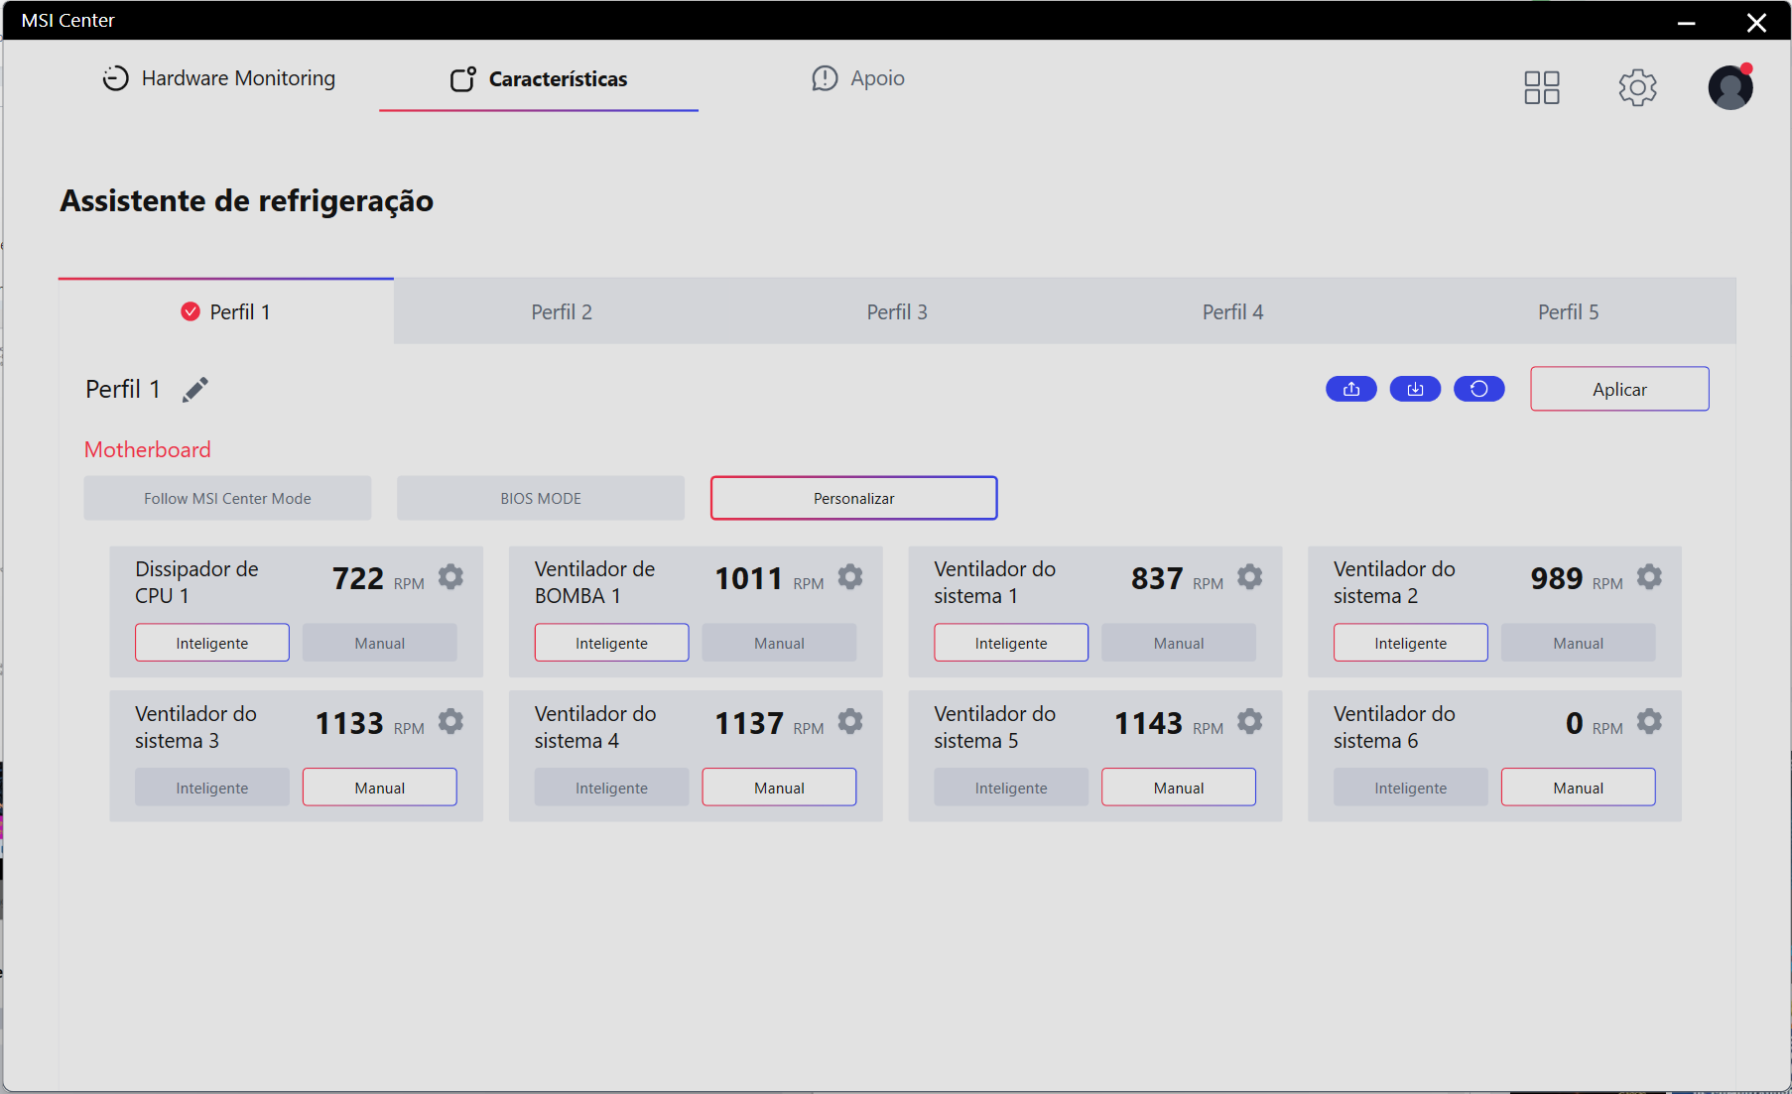Click the pencil icon to rename Perfil 1

195,390
